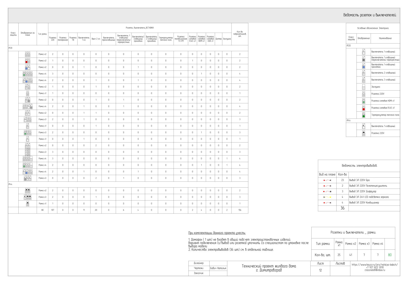This screenshot has width=408, height=284.
Task: Click the yellow LED mirror outlet symbol
Action: pyautogui.click(x=327, y=197)
